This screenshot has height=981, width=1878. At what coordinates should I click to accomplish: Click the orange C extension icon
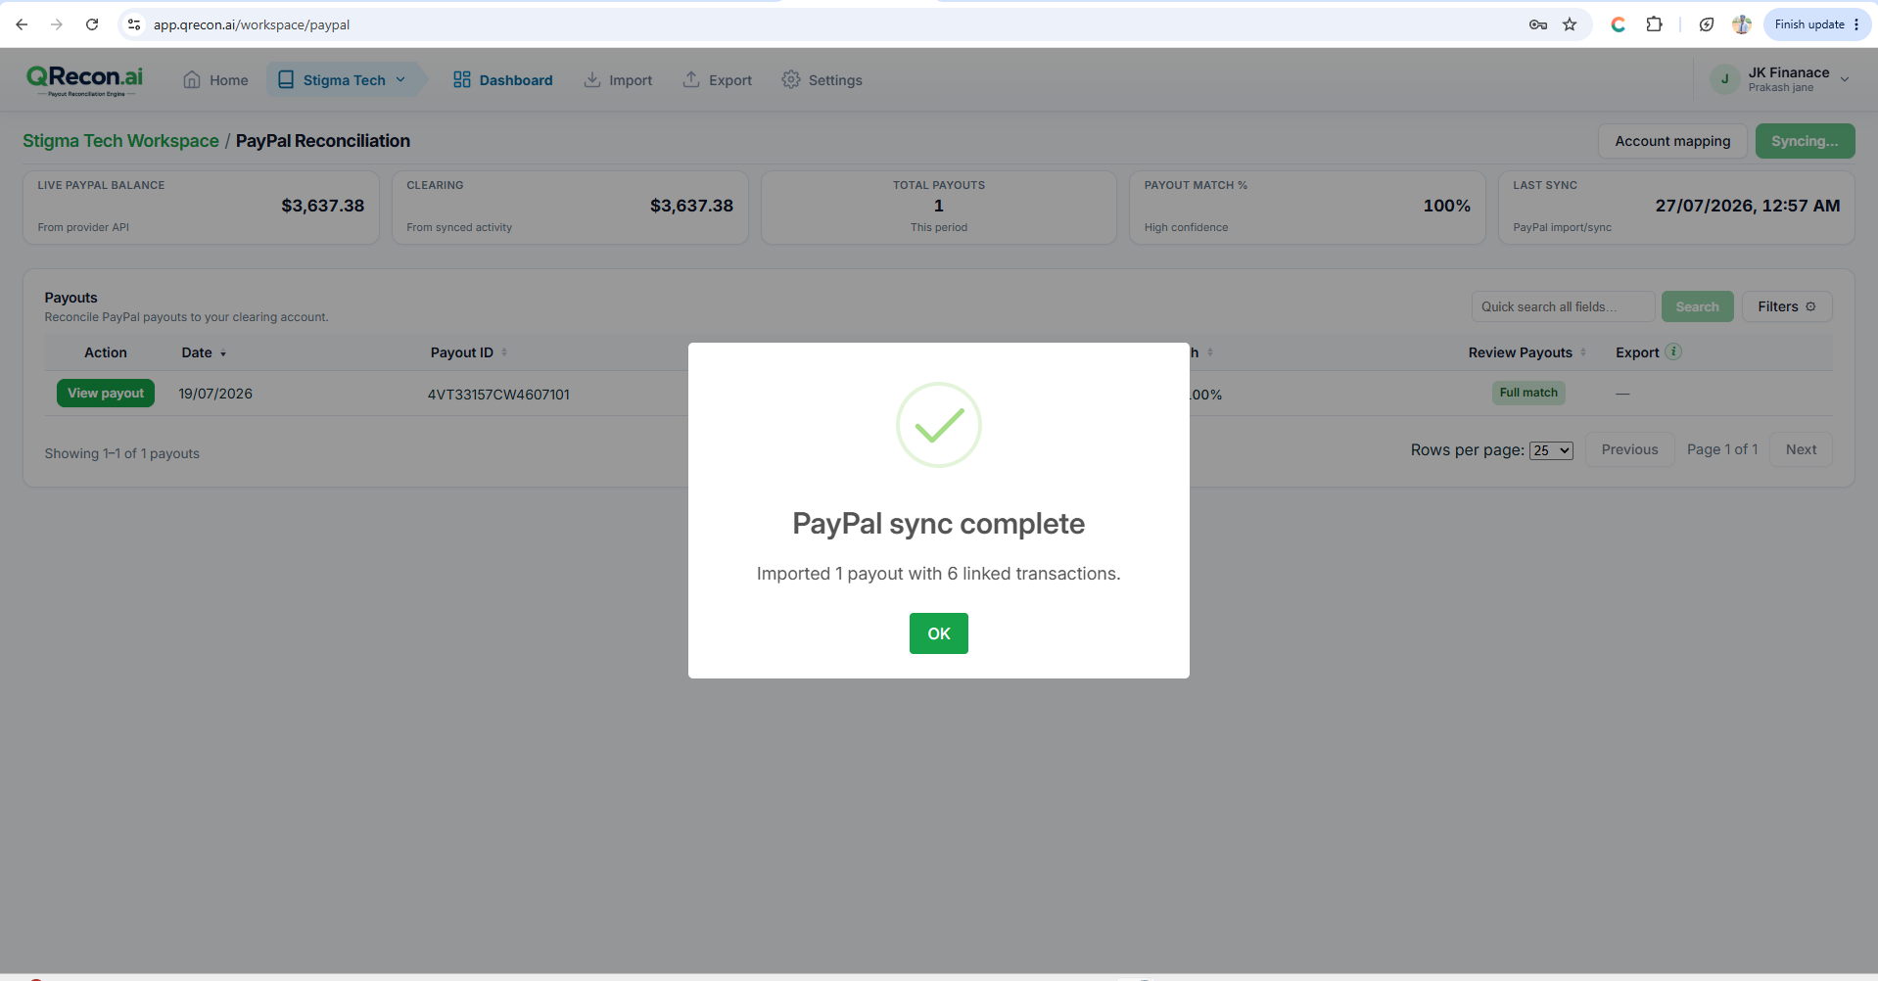[x=1618, y=24]
